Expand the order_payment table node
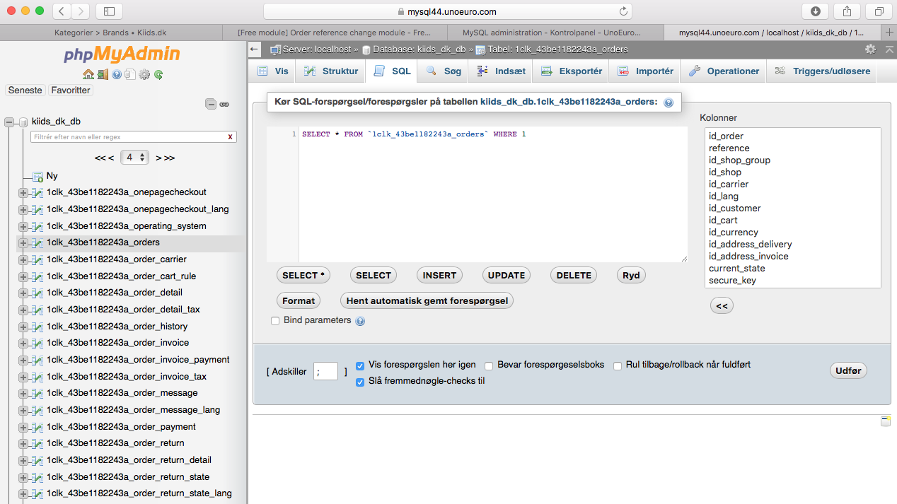897x504 pixels. (23, 427)
